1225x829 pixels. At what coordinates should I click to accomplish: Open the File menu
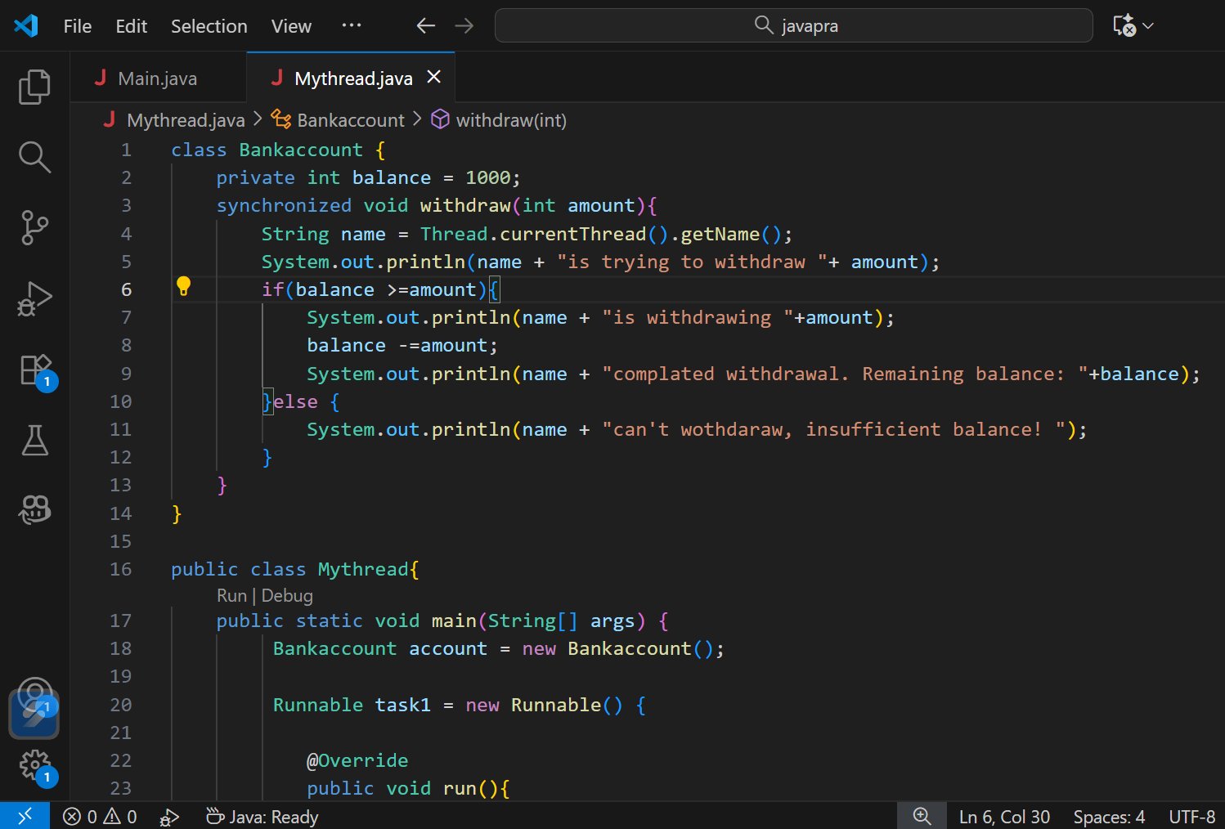tap(78, 26)
